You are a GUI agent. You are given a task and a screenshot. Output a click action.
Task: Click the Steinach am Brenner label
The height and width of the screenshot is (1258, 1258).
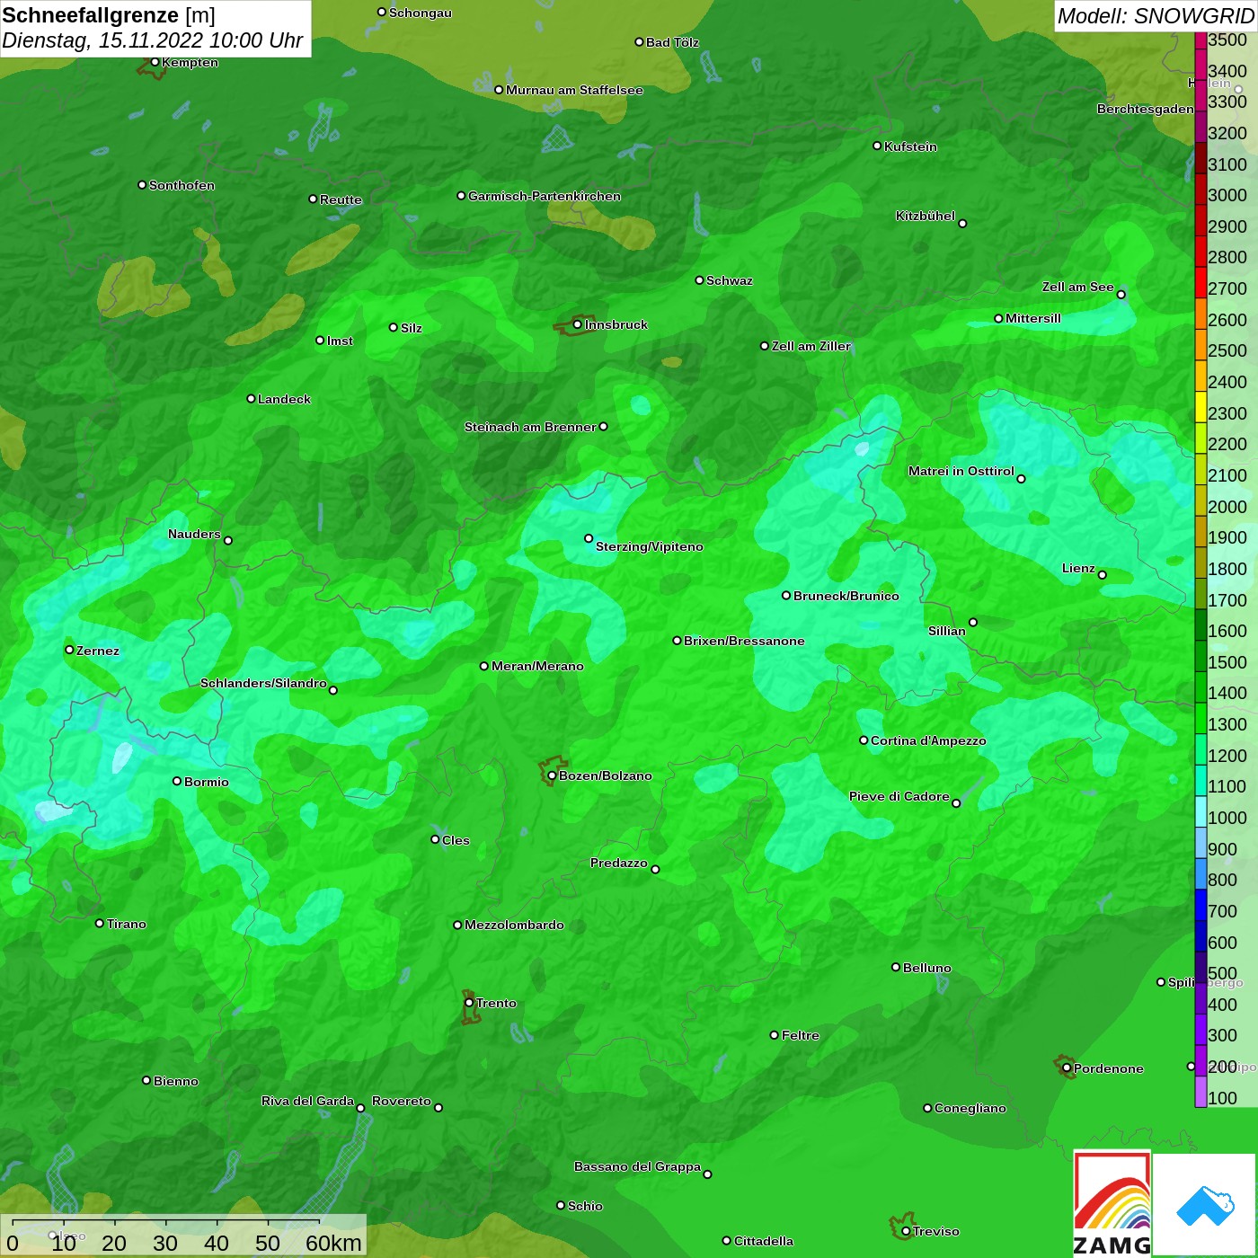[530, 427]
